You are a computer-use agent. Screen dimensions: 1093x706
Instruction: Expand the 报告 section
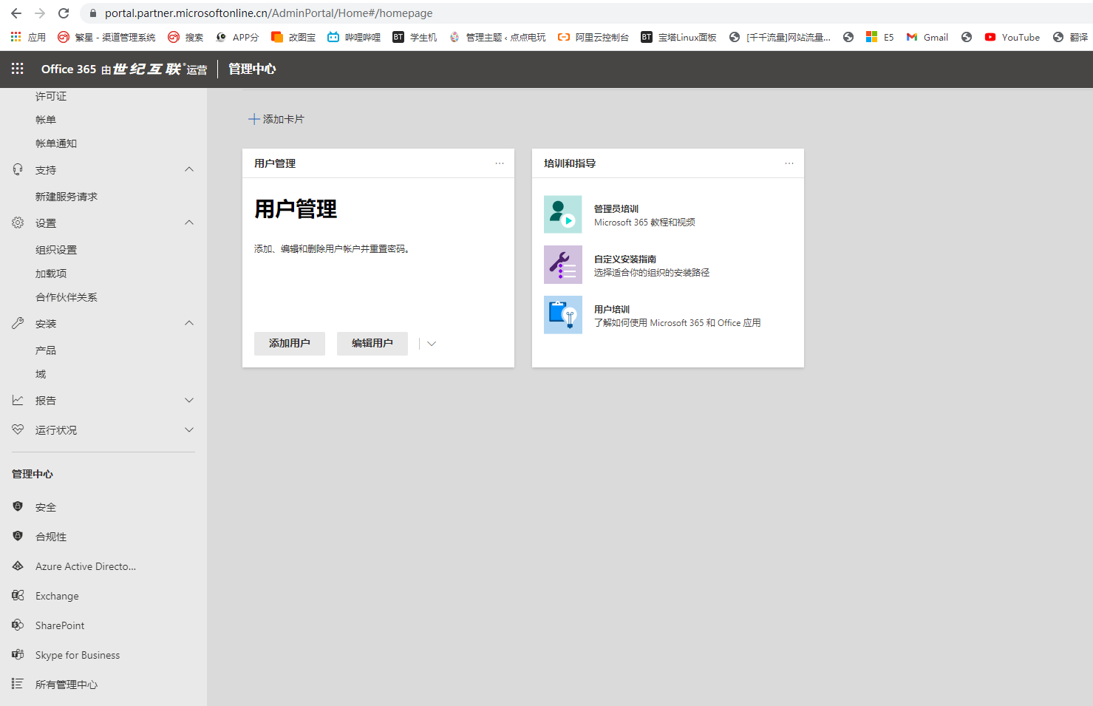pyautogui.click(x=189, y=400)
